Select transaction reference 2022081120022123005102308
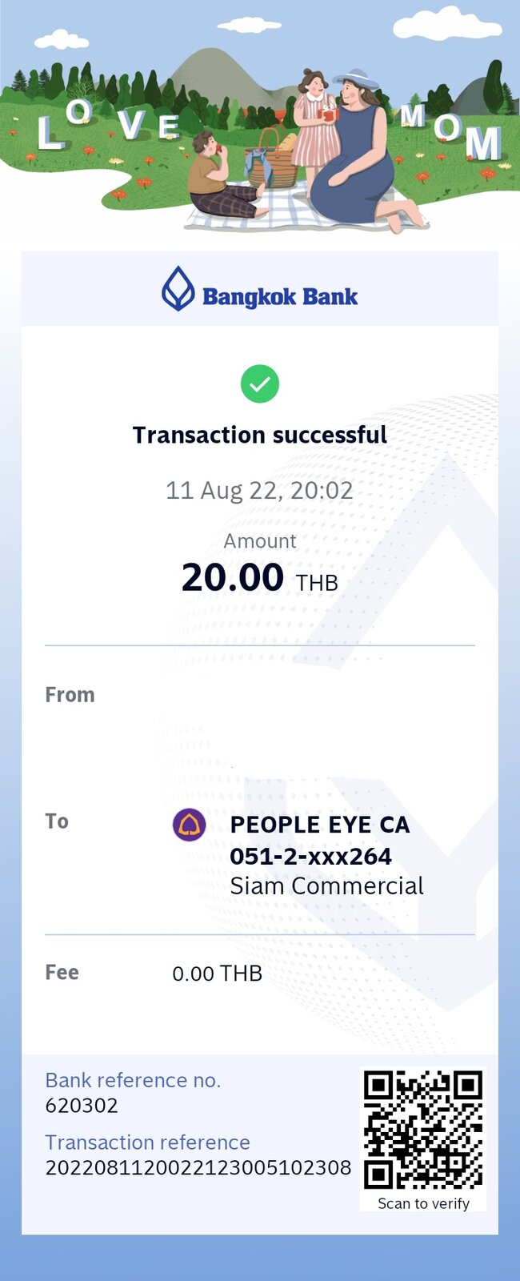The width and height of the screenshot is (520, 1281). 198,1168
